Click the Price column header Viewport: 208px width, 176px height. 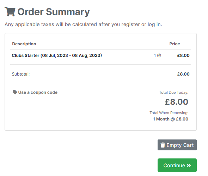(175, 44)
